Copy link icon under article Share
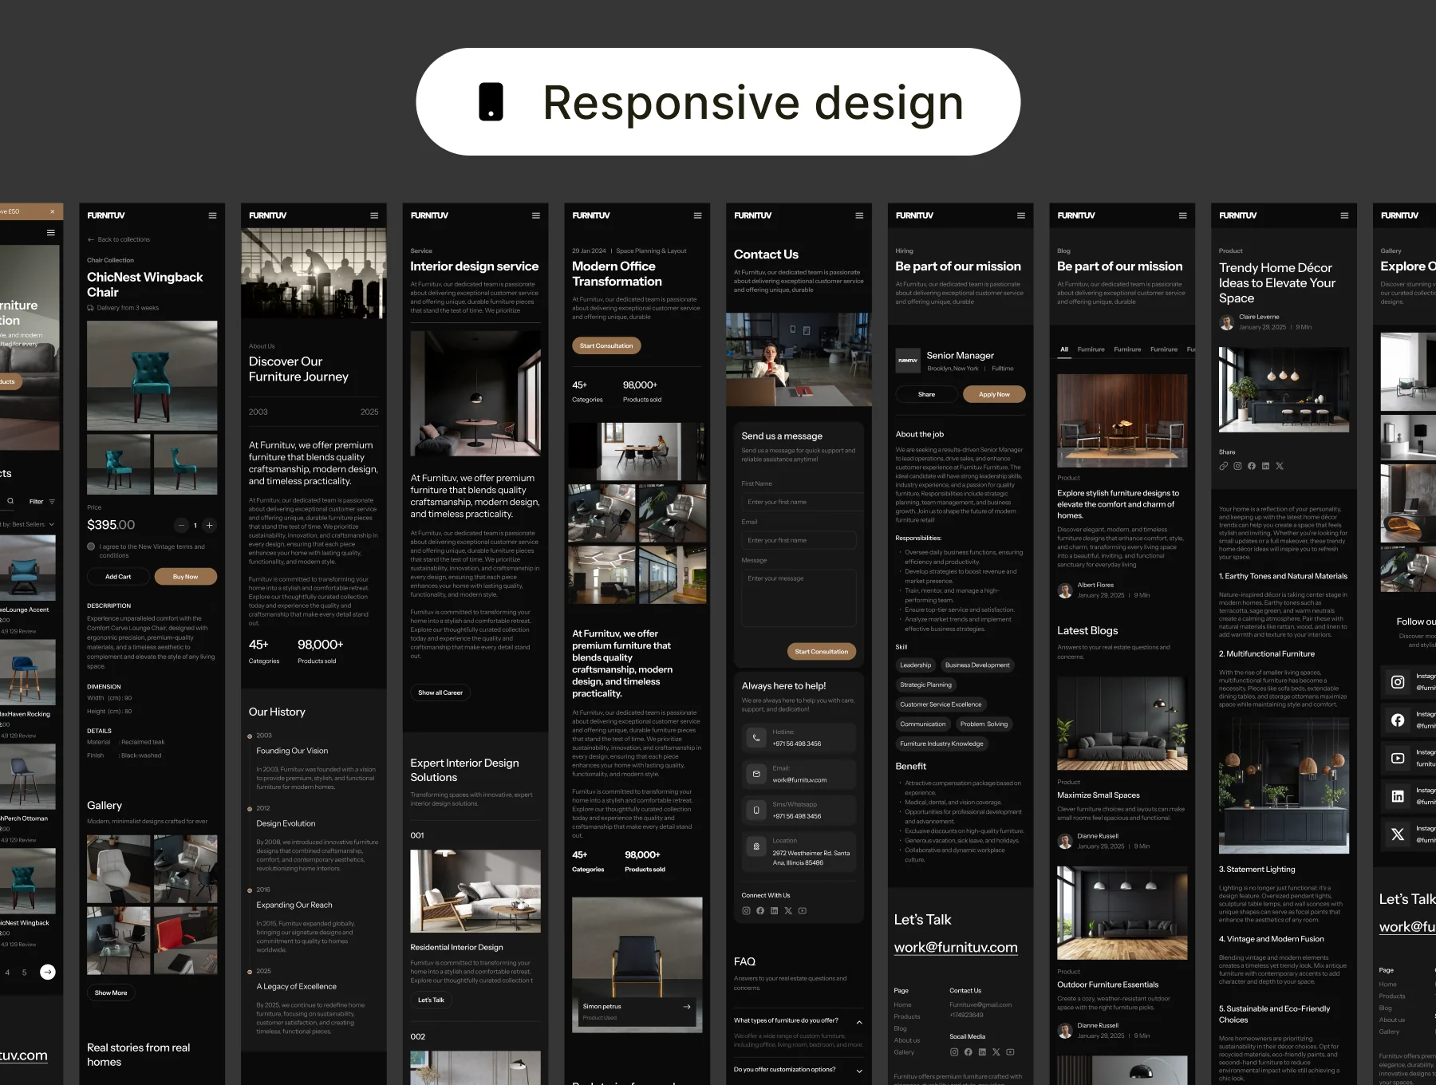 coord(1224,466)
